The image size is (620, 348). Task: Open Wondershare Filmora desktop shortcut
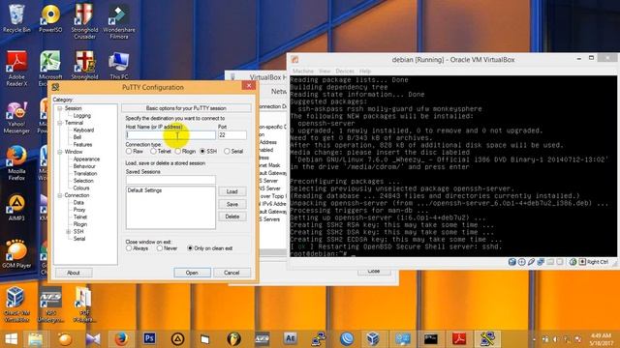pos(118,21)
